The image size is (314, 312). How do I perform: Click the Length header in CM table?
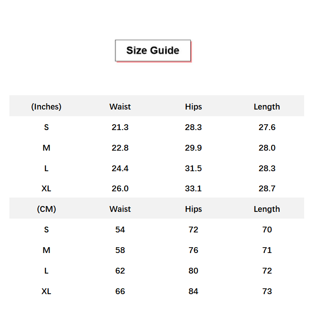coord(267,209)
